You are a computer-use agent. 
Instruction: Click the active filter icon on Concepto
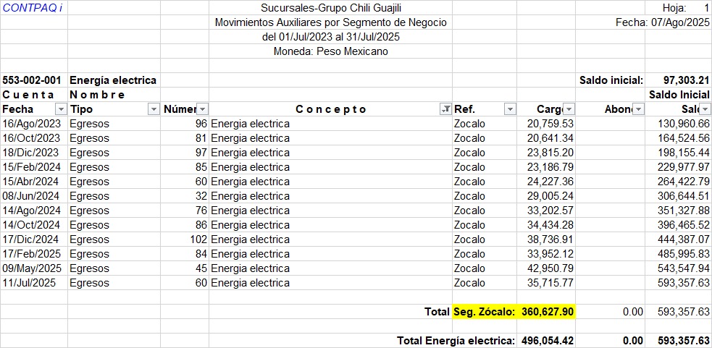[x=445, y=109]
